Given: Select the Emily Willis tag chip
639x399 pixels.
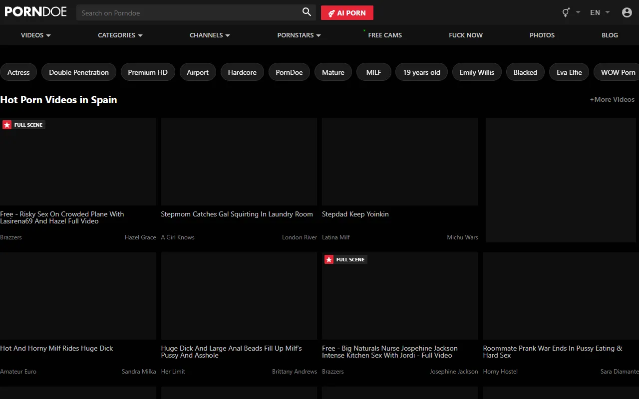Looking at the screenshot, I should click(x=477, y=72).
